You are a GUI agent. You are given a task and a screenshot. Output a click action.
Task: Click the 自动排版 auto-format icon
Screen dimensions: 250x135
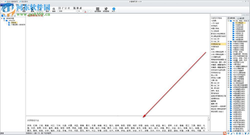click(x=97, y=10)
